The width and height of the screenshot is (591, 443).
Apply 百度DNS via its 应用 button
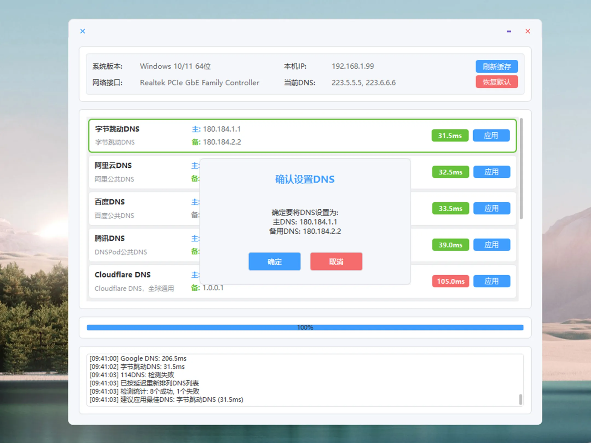pos(492,208)
